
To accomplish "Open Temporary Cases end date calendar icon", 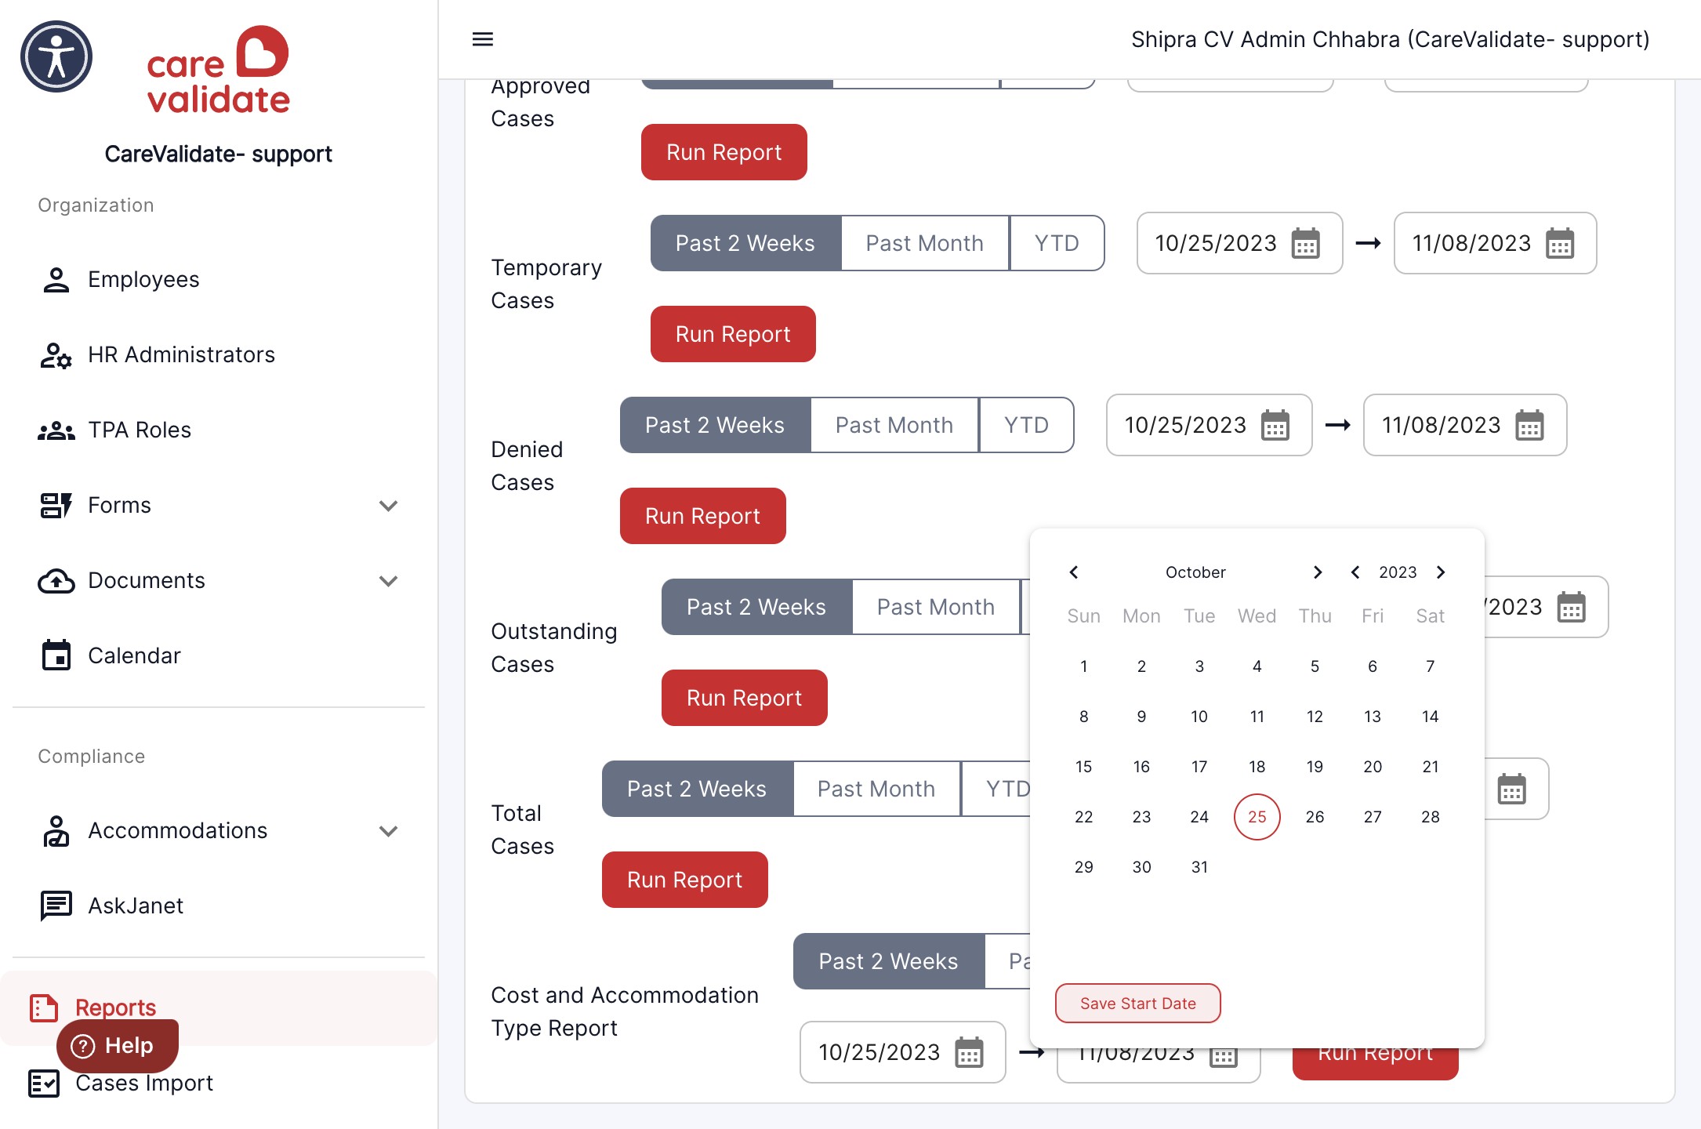I will [1560, 244].
